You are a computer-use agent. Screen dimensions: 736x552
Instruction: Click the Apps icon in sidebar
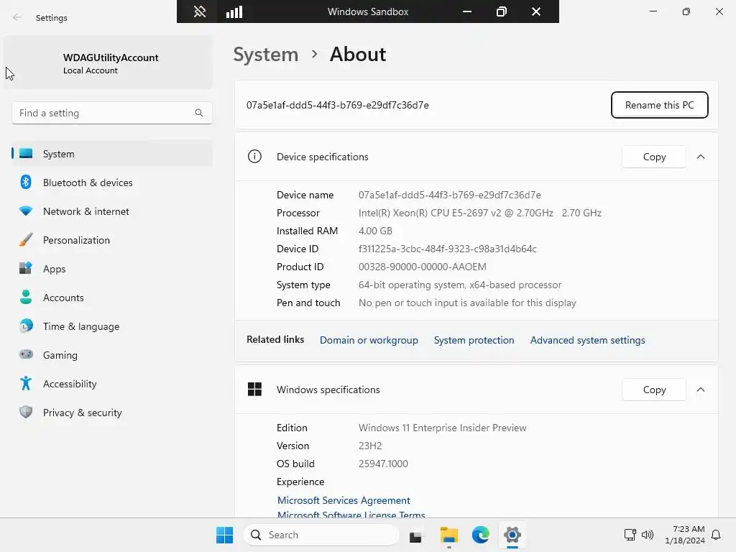click(26, 268)
